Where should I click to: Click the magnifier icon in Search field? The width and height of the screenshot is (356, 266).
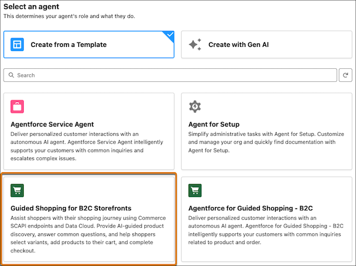coord(11,75)
